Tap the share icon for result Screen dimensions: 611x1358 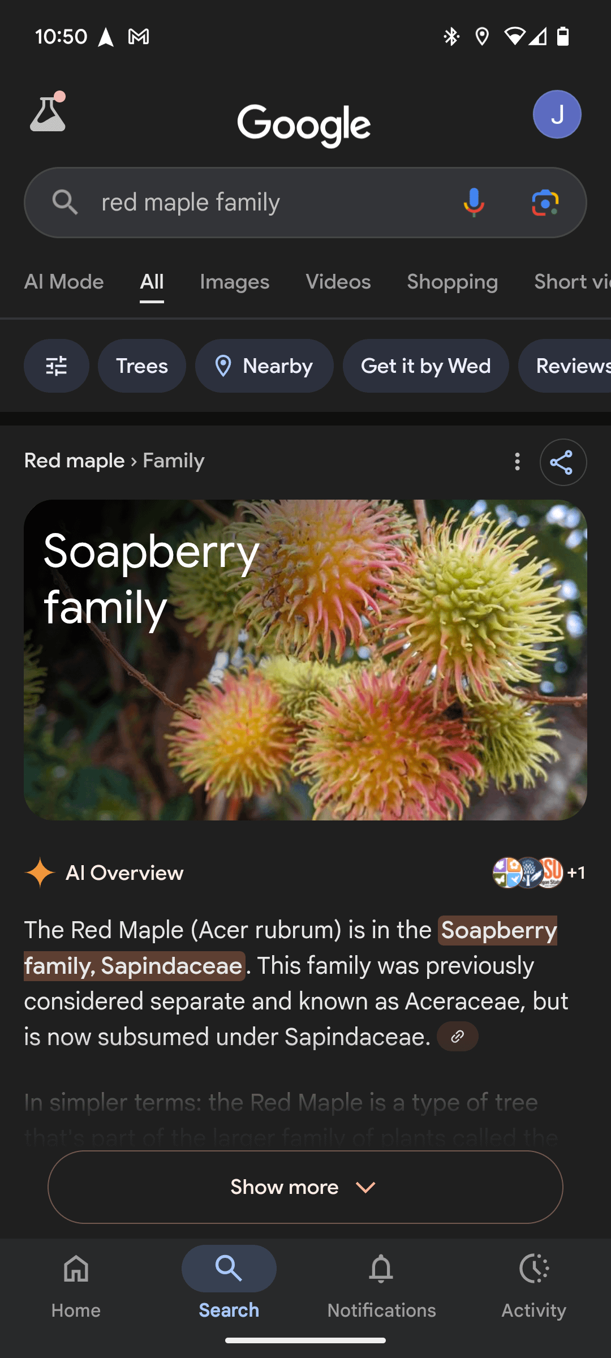click(563, 462)
